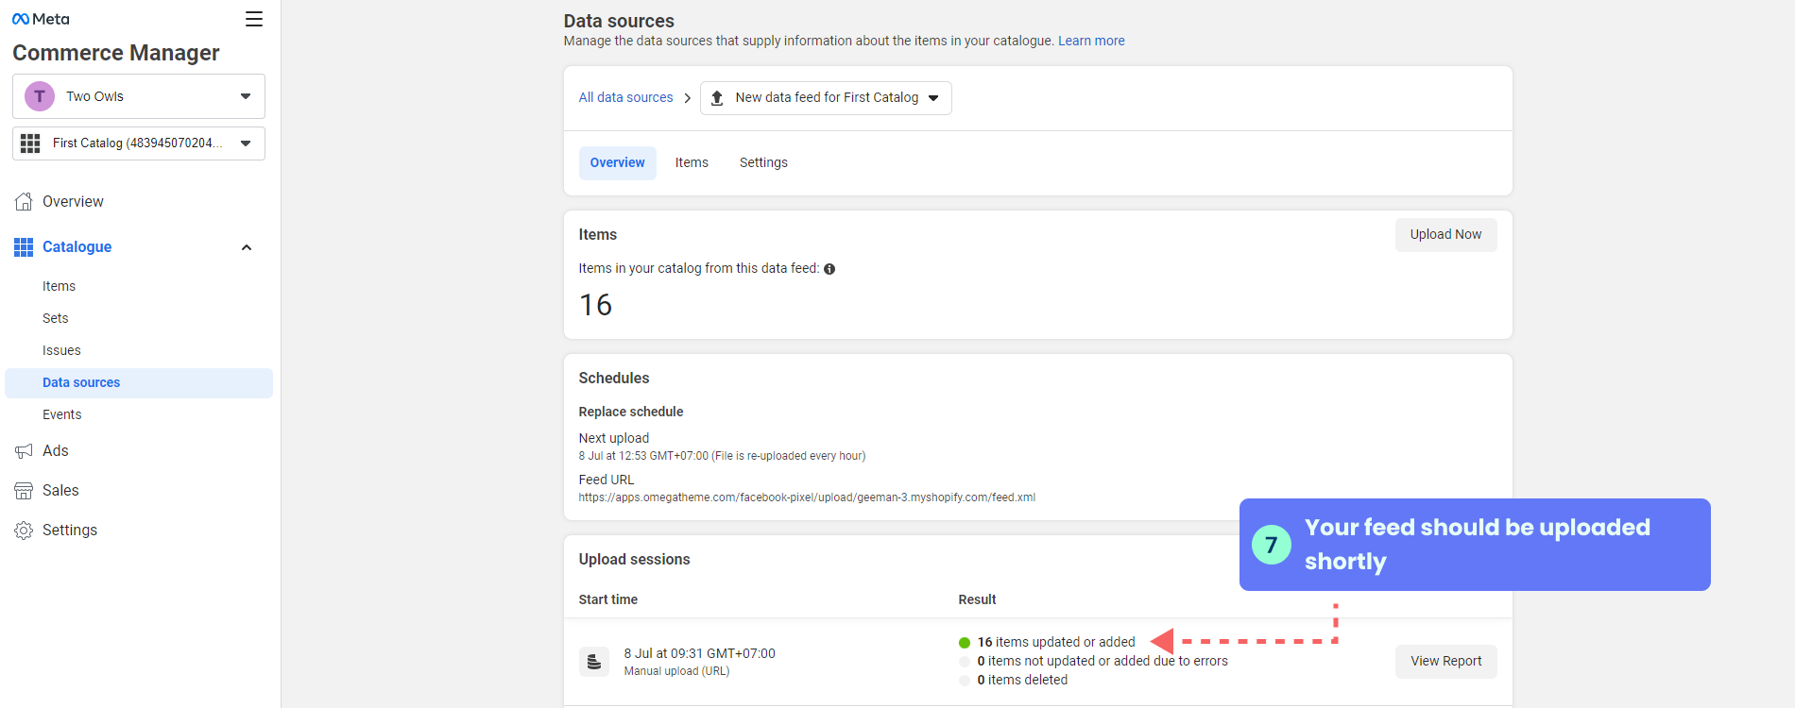This screenshot has height=708, width=1795.
Task: Click the catalog grid icon
Action: [30, 143]
